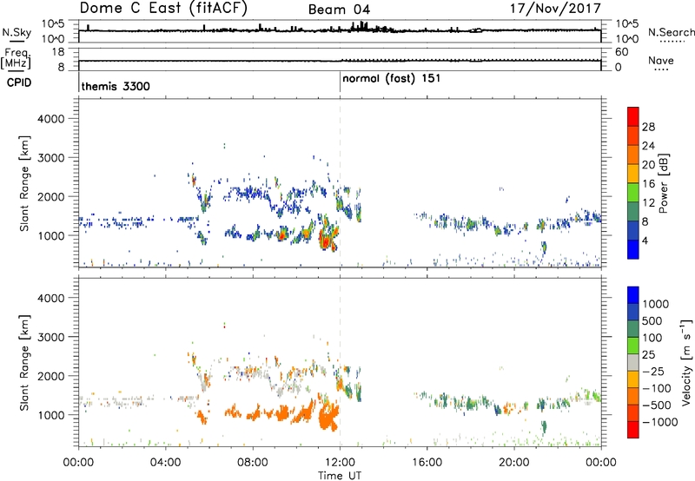Click the 'N.Search' legend label
The image size is (695, 481).
(x=671, y=32)
